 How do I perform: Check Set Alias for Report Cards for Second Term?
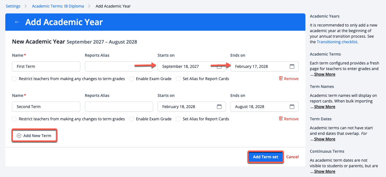[x=178, y=119]
